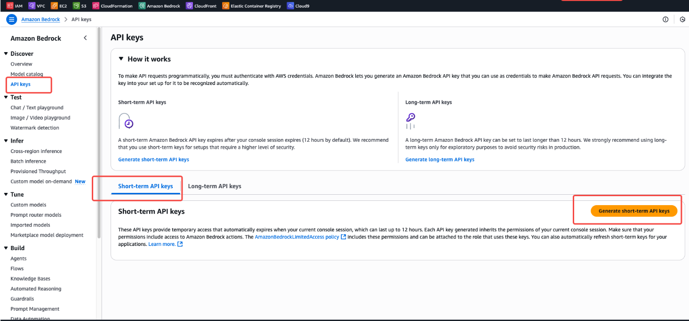Open Flows in the sidebar
Image resolution: width=689 pixels, height=321 pixels.
point(17,269)
